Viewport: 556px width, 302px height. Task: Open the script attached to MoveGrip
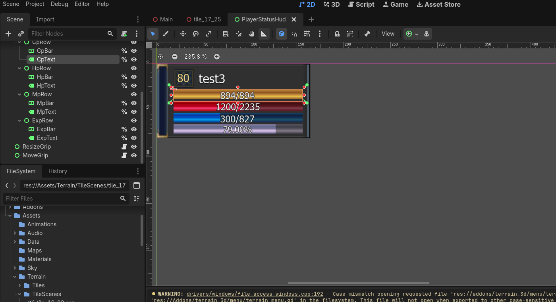(x=124, y=155)
